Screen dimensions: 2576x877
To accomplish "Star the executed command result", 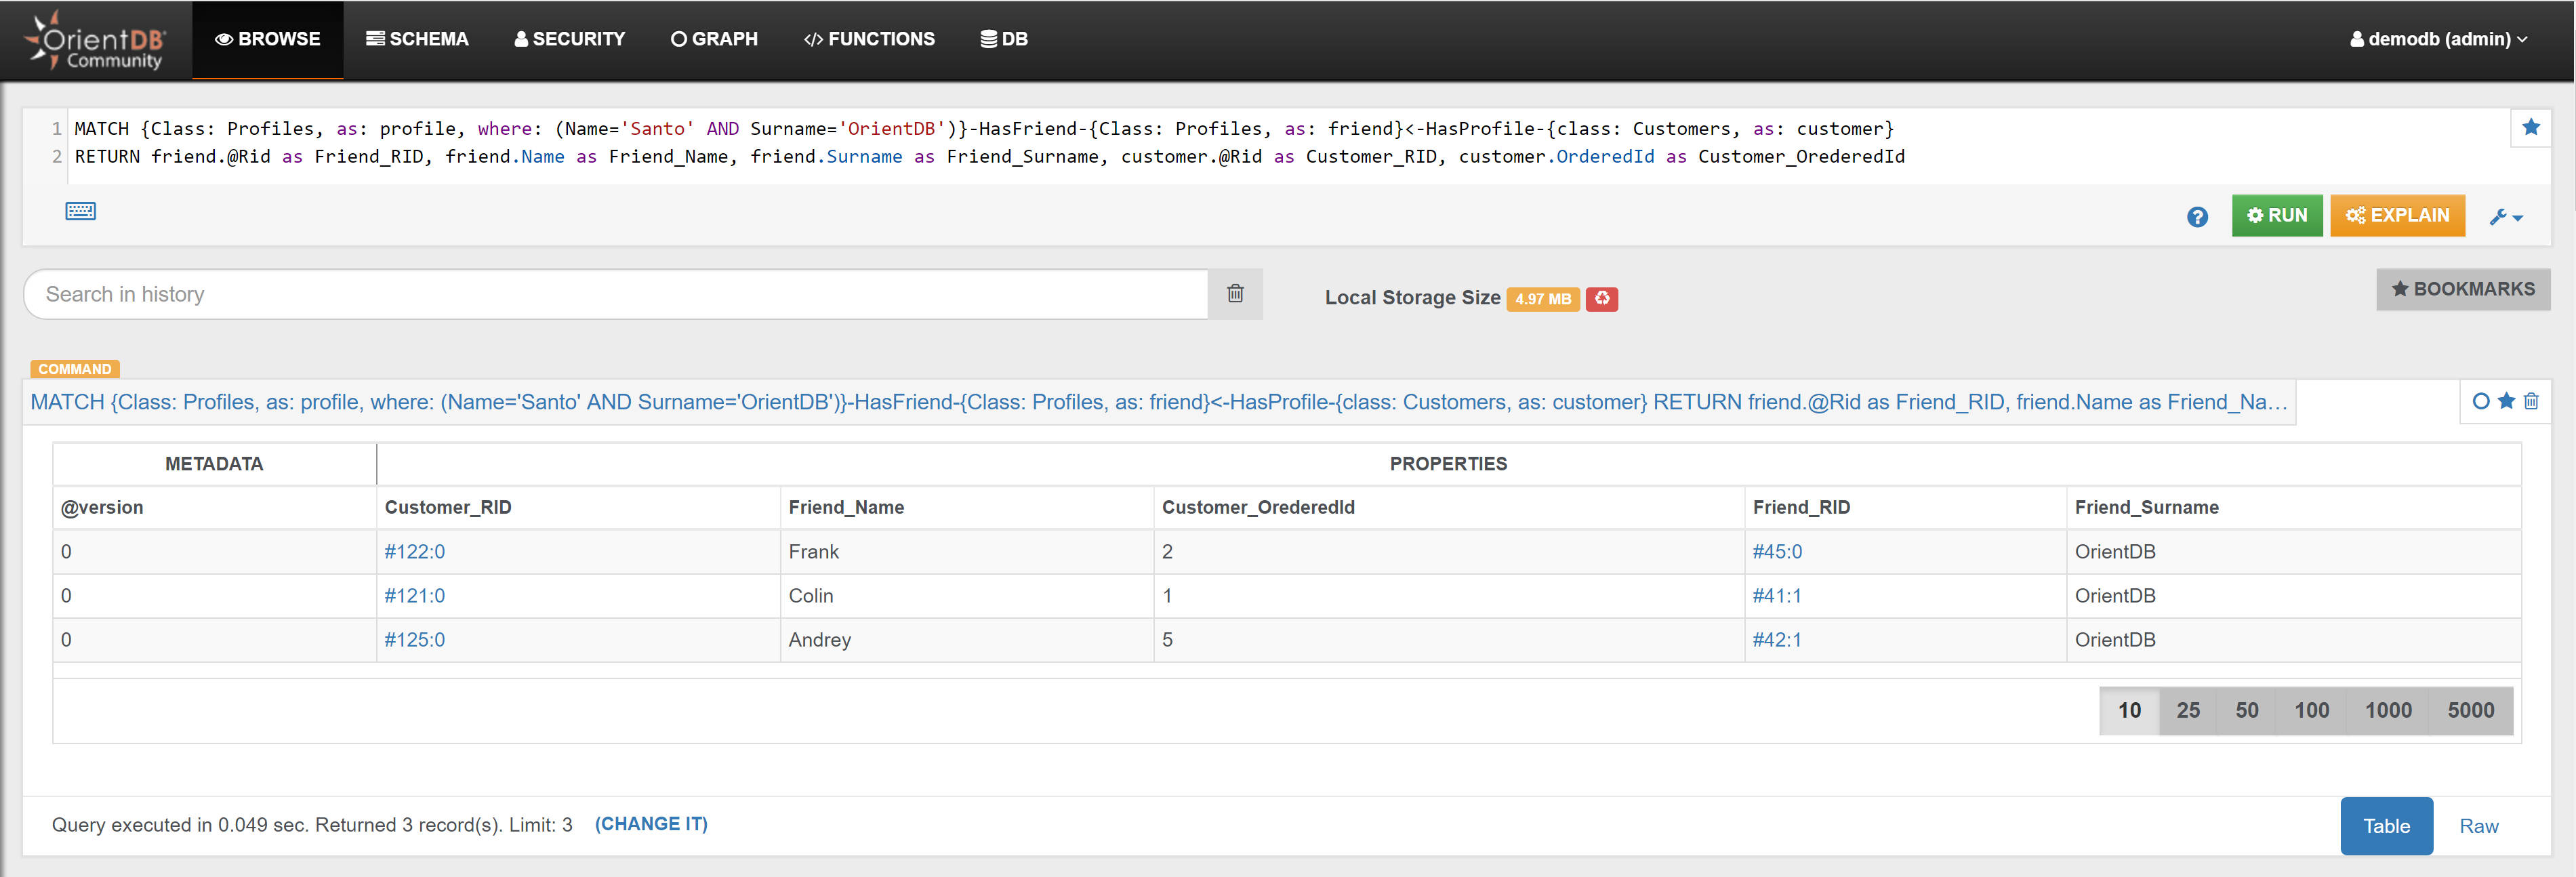I will 2506,401.
